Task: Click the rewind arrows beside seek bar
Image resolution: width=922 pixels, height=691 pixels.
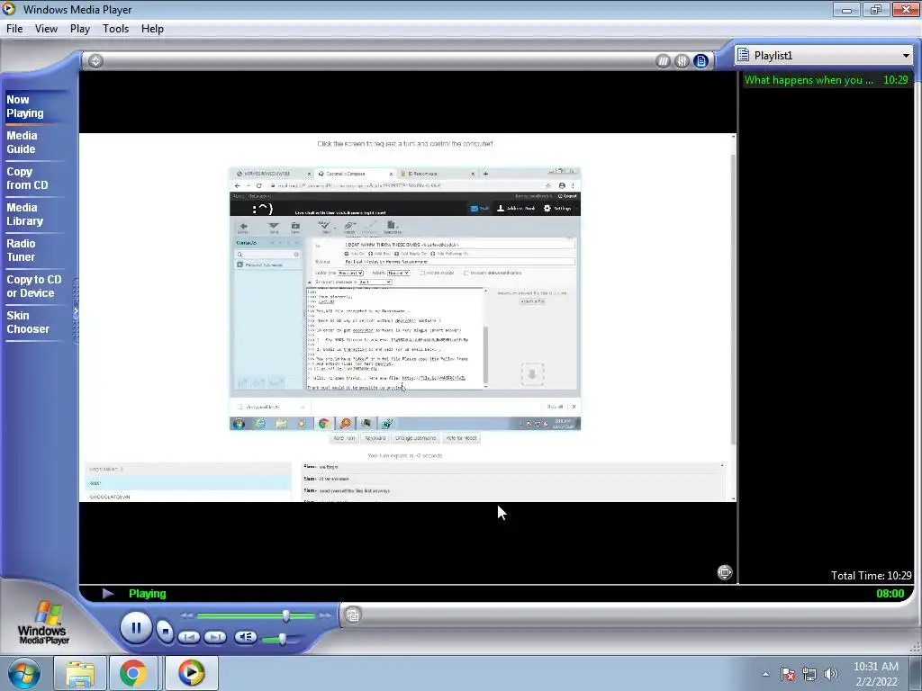Action: click(x=187, y=615)
